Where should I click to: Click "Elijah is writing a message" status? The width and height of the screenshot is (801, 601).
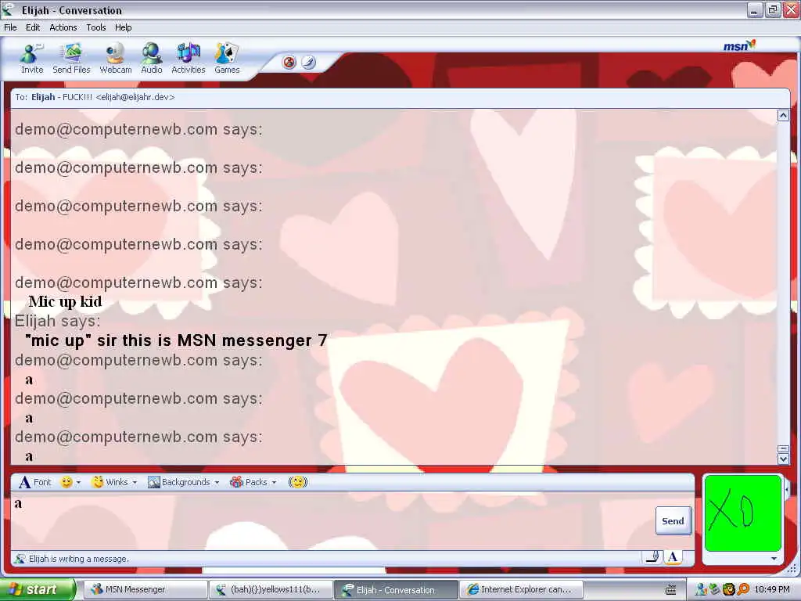(x=79, y=559)
